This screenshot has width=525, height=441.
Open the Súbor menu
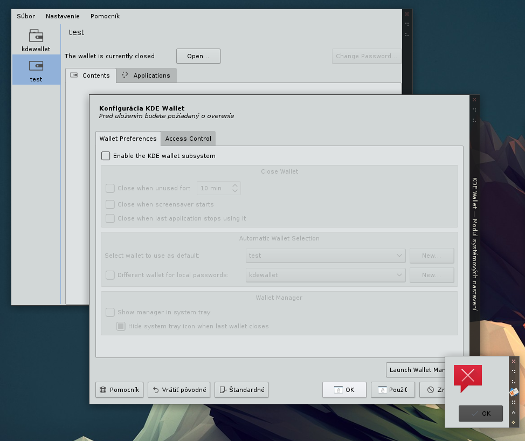coord(26,16)
